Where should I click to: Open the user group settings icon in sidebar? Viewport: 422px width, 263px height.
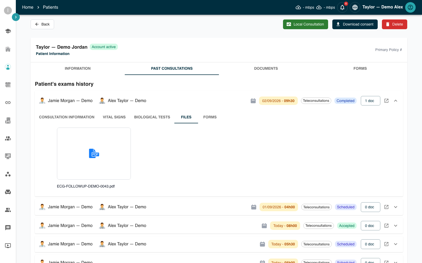(x=8, y=138)
